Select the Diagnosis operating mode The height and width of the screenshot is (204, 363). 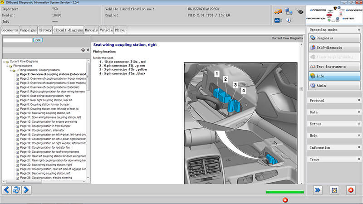coord(334,38)
